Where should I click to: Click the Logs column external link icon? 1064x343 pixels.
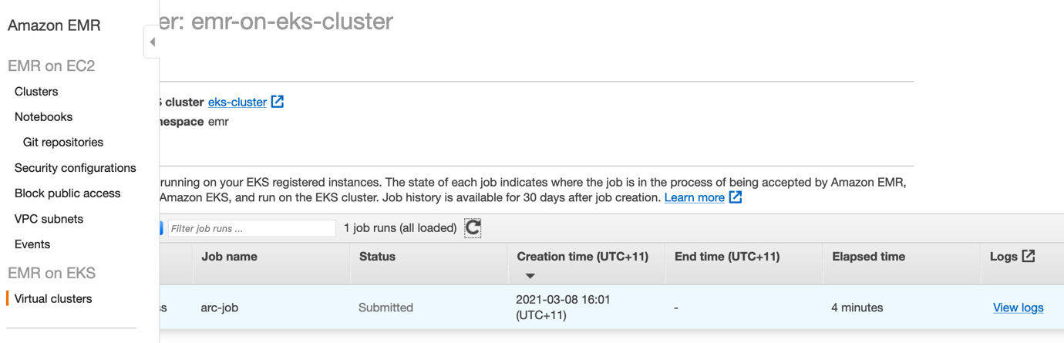pyautogui.click(x=1029, y=256)
